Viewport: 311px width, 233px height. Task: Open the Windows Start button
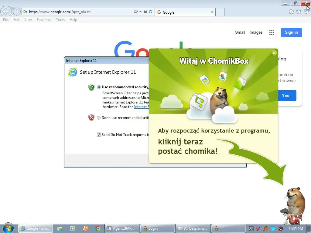point(8,228)
